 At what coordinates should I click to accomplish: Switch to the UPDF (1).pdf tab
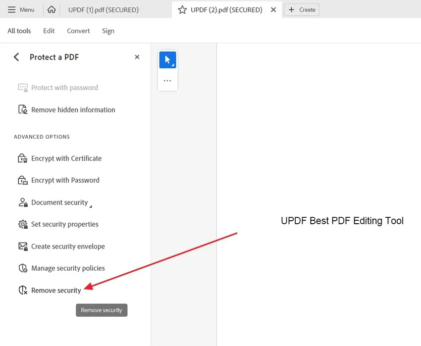(x=103, y=9)
